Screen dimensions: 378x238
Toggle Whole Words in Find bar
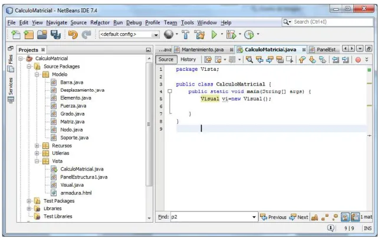[x=325, y=217]
